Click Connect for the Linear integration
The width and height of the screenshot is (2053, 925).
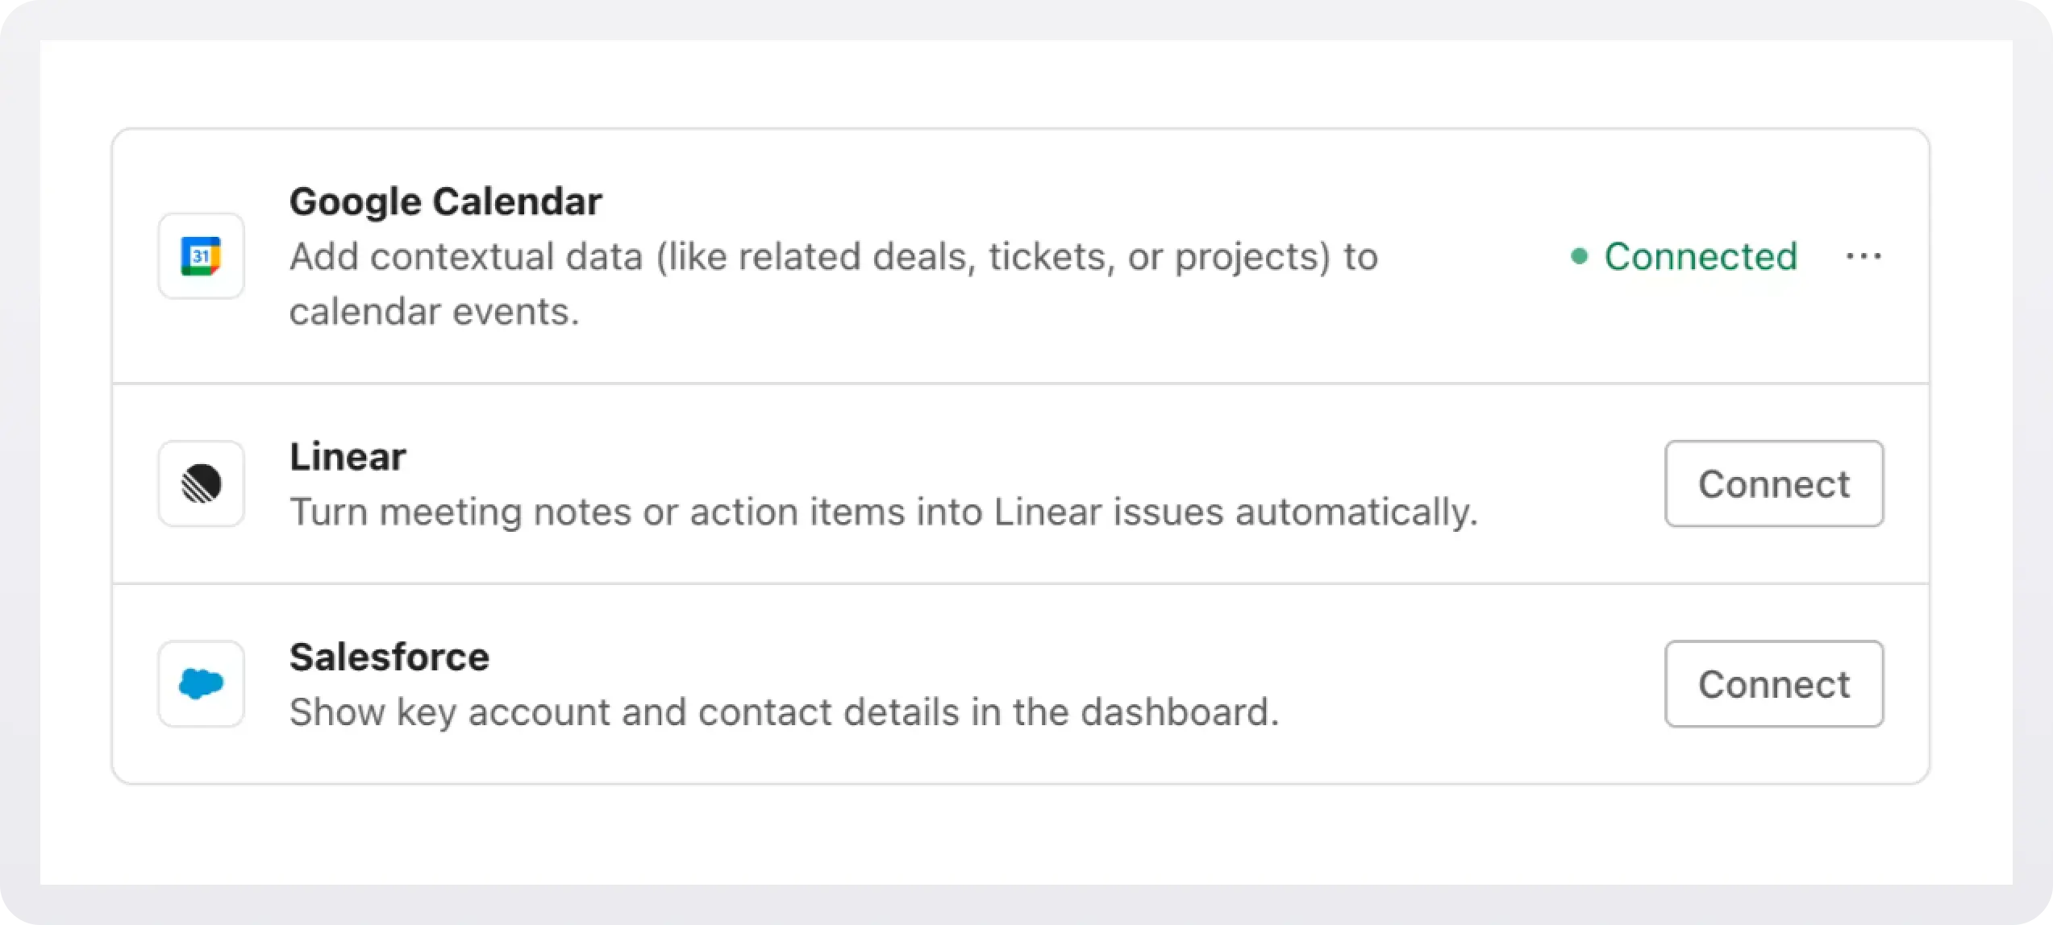point(1774,483)
